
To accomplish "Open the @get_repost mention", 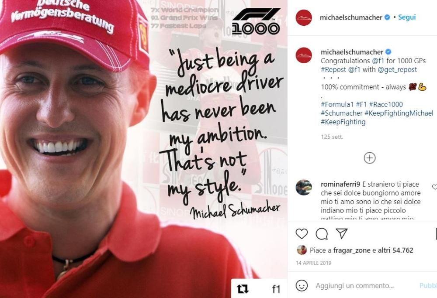I will pyautogui.click(x=397, y=69).
